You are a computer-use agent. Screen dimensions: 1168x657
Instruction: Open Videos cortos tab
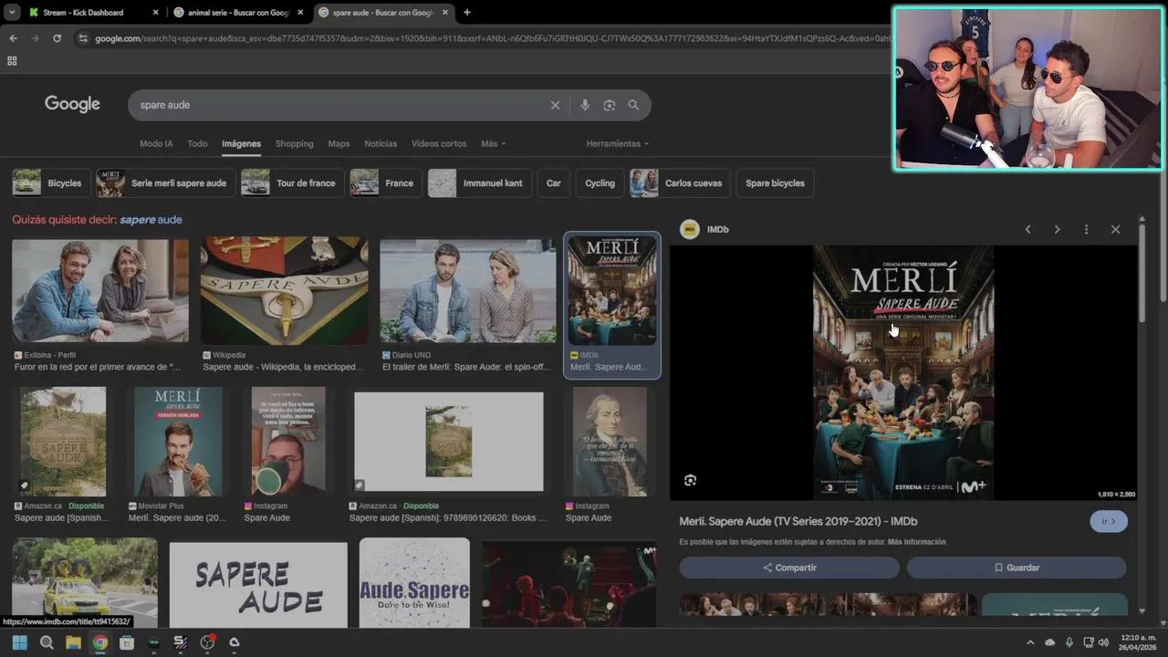coord(439,143)
